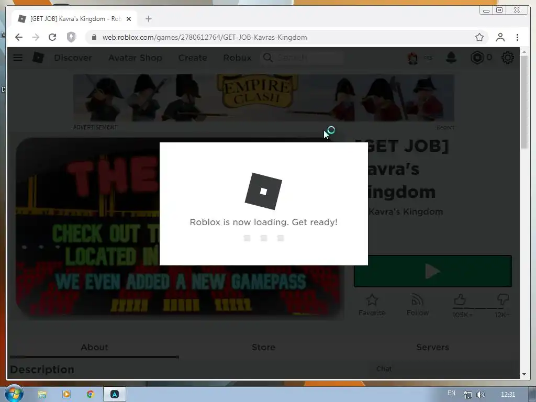This screenshot has width=536, height=402.
Task: Open the Windows Start menu
Action: click(14, 394)
